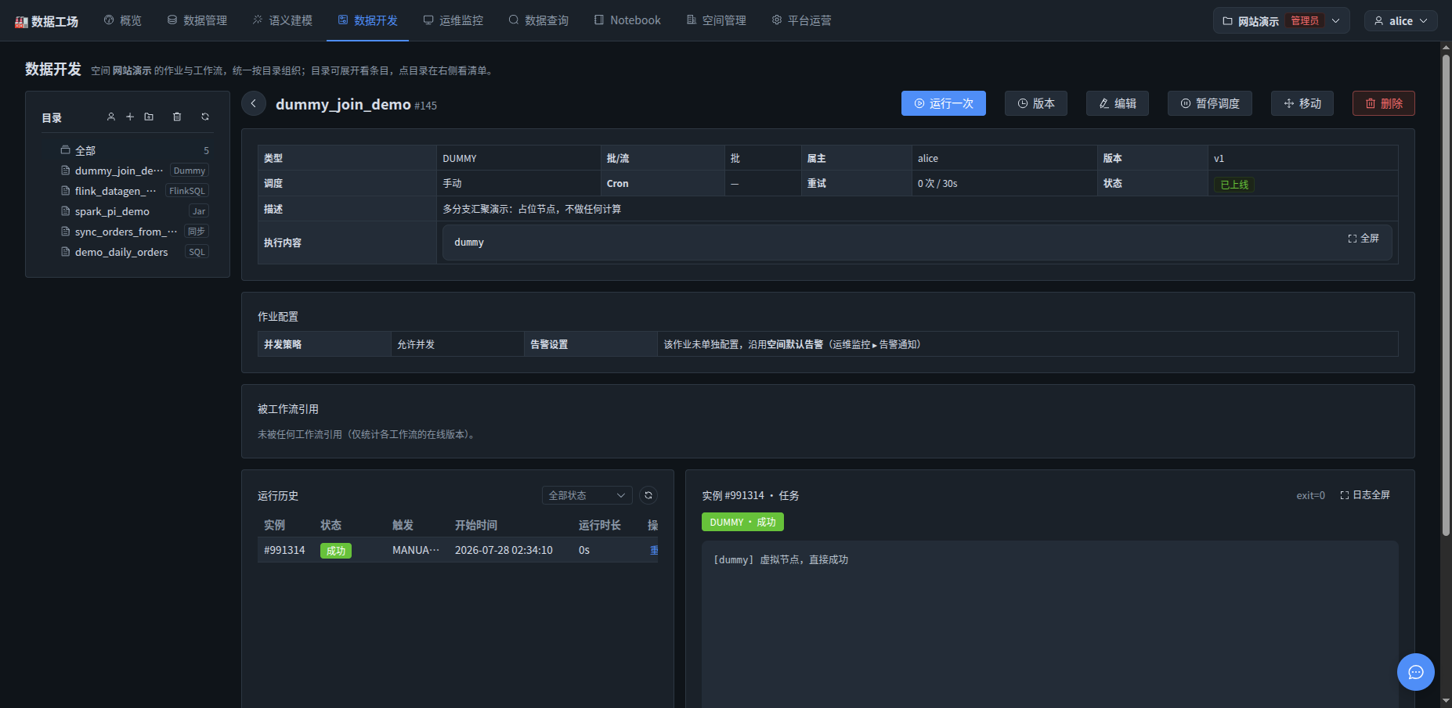Click the job ID #145 text
Screen dimensions: 1452x708
(425, 106)
